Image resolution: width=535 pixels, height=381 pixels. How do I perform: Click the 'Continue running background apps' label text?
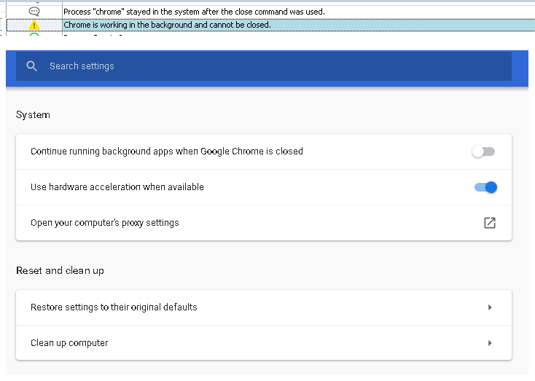(x=167, y=152)
